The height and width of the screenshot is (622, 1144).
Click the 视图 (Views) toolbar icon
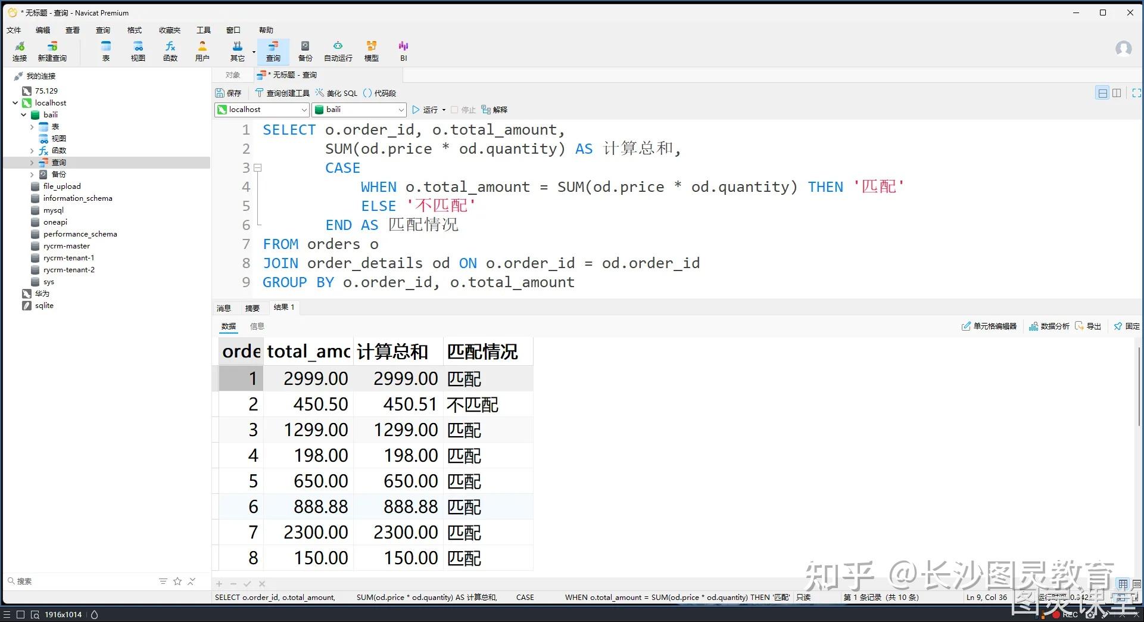click(x=138, y=51)
